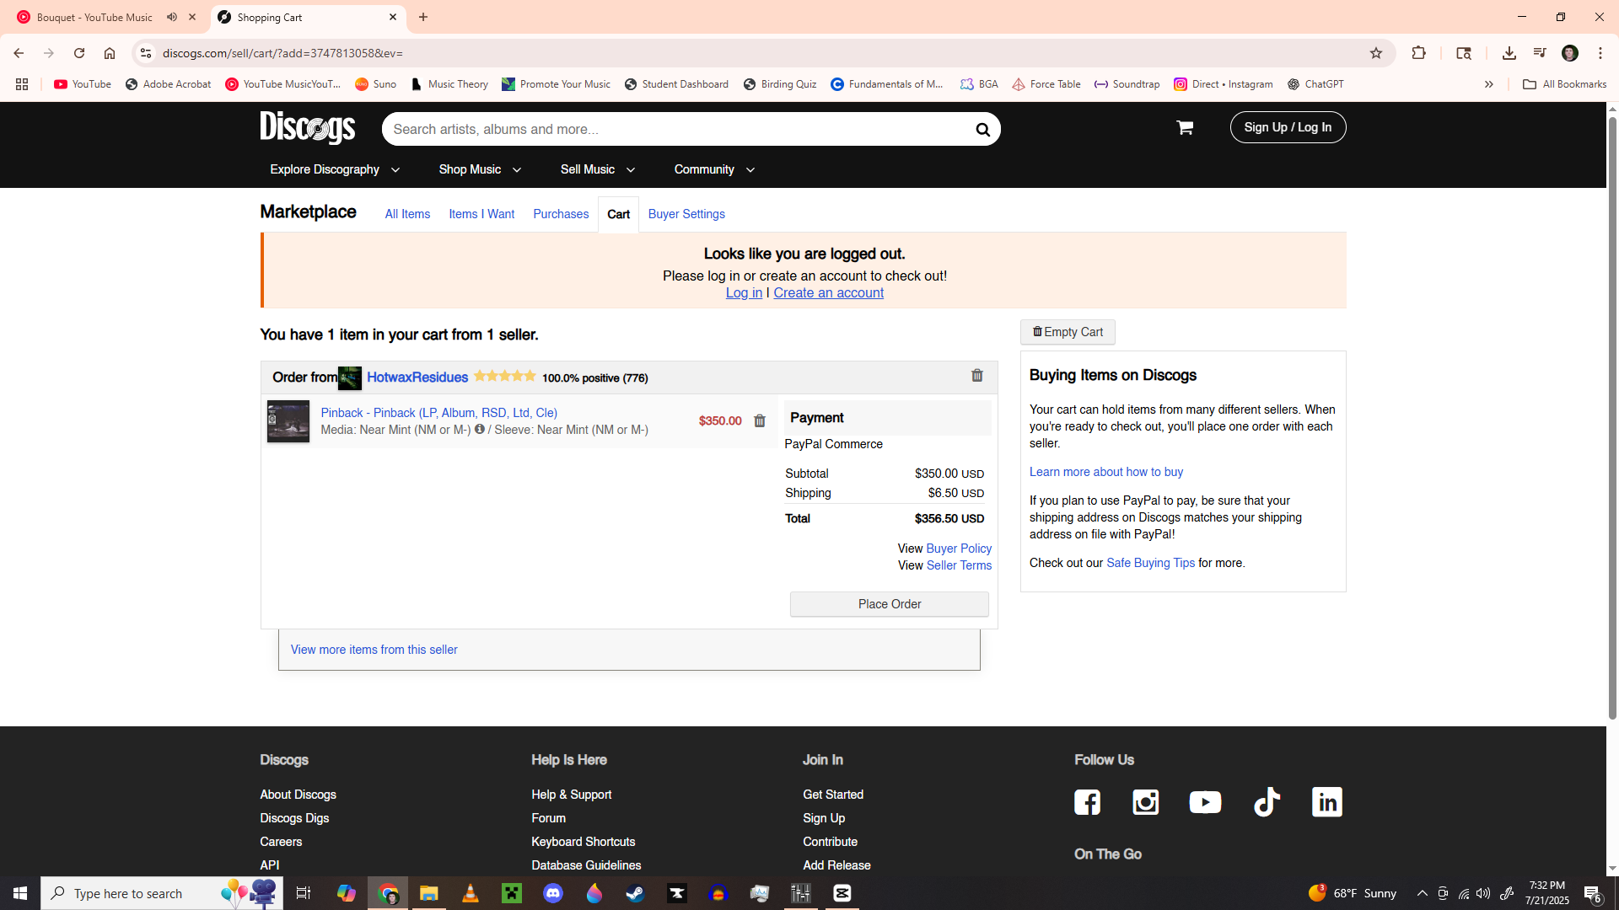Open About Discogs footer link
This screenshot has width=1619, height=910.
click(x=298, y=795)
